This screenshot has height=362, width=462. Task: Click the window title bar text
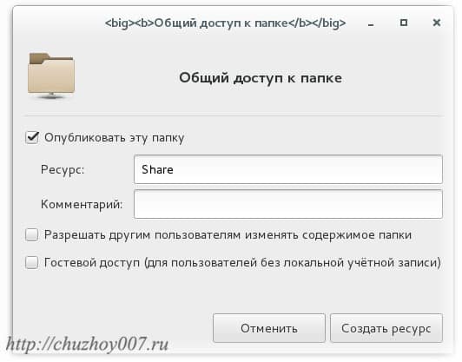pyautogui.click(x=226, y=23)
